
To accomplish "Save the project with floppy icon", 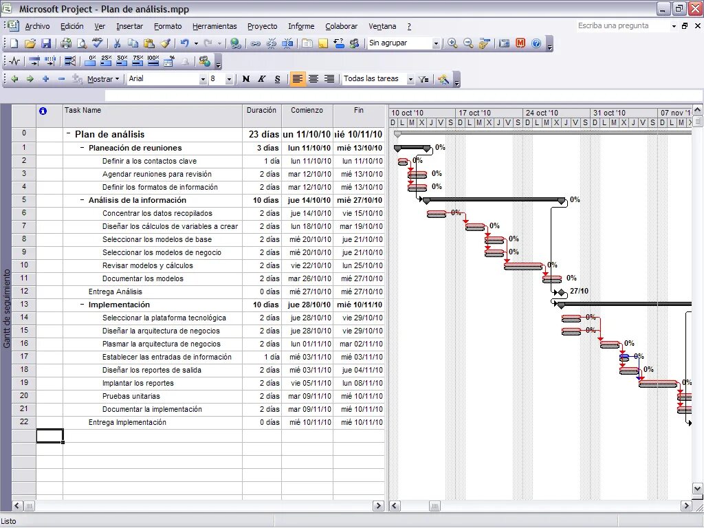I will coord(46,43).
